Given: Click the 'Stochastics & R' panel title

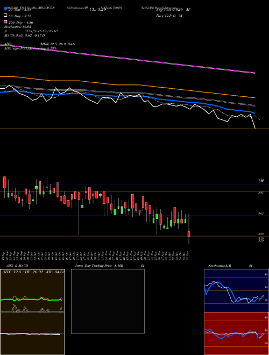Looking at the screenshot, I should (x=220, y=266).
